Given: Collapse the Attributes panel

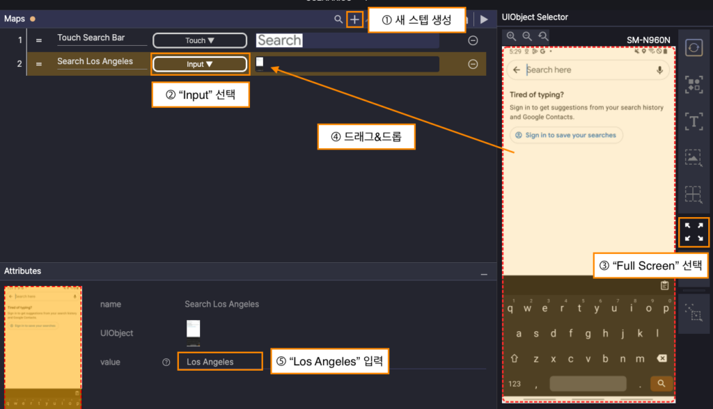Looking at the screenshot, I should 484,275.
